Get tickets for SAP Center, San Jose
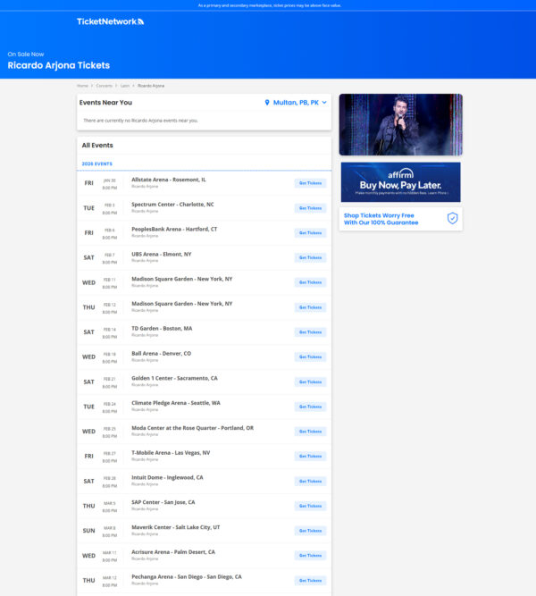536x596 pixels. coord(310,506)
